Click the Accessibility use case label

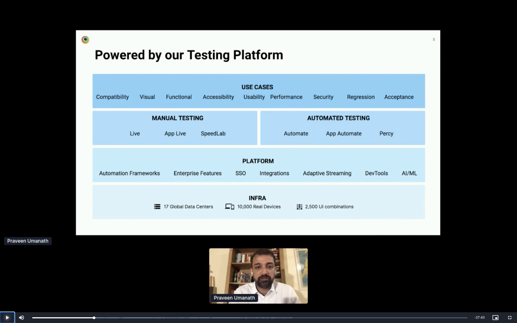click(x=218, y=97)
